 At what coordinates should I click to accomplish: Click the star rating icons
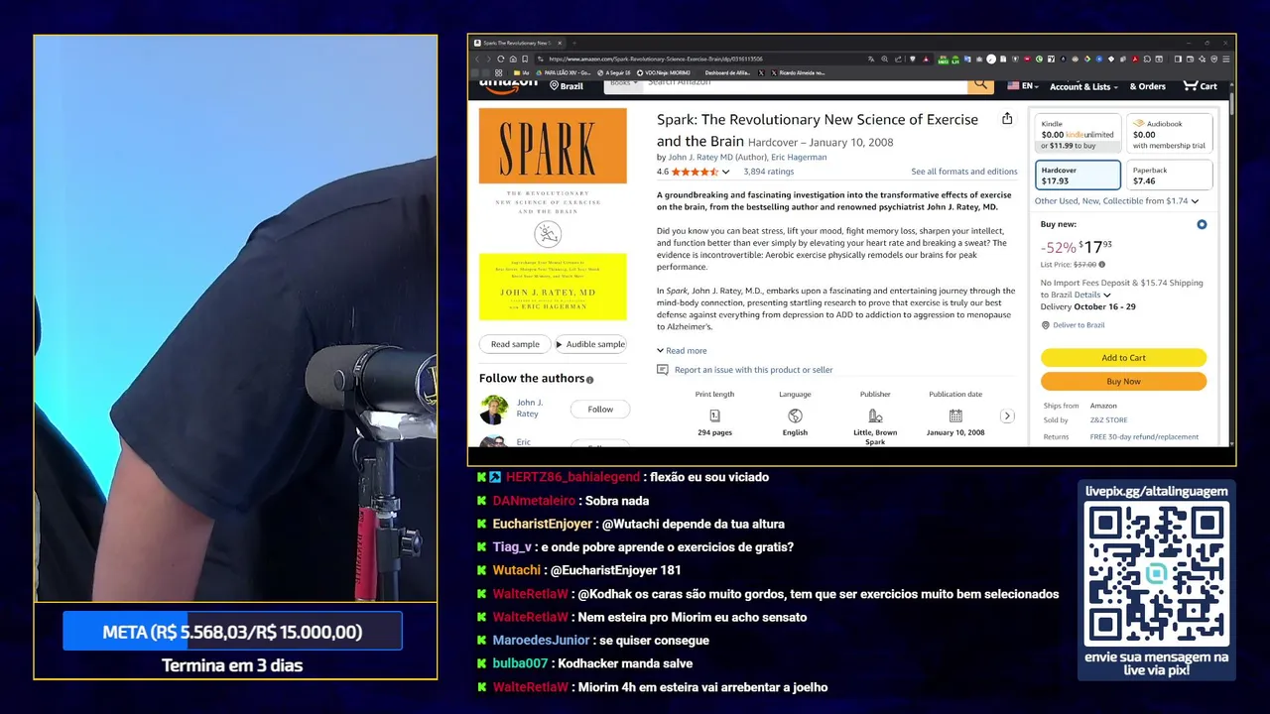point(695,172)
